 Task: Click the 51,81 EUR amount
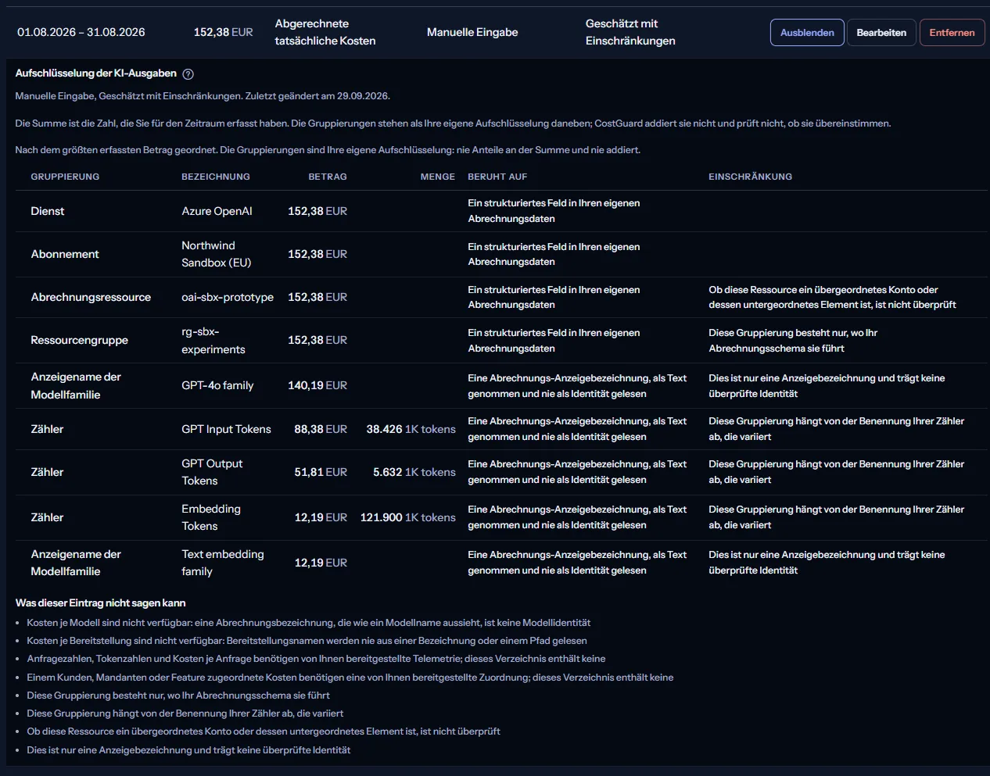[x=321, y=472]
